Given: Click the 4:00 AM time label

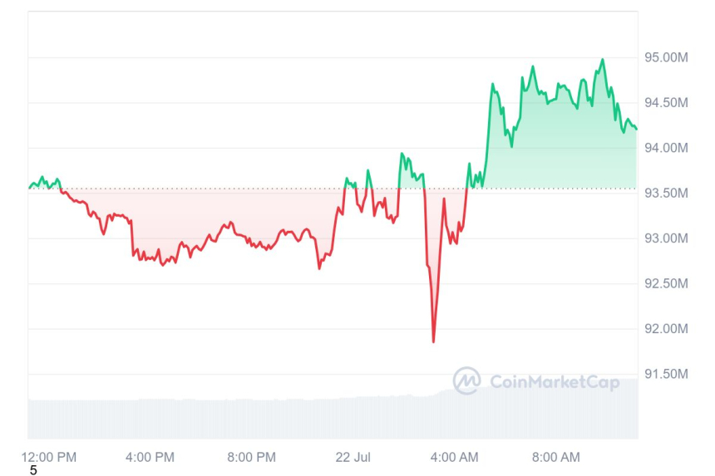Looking at the screenshot, I should 455,457.
